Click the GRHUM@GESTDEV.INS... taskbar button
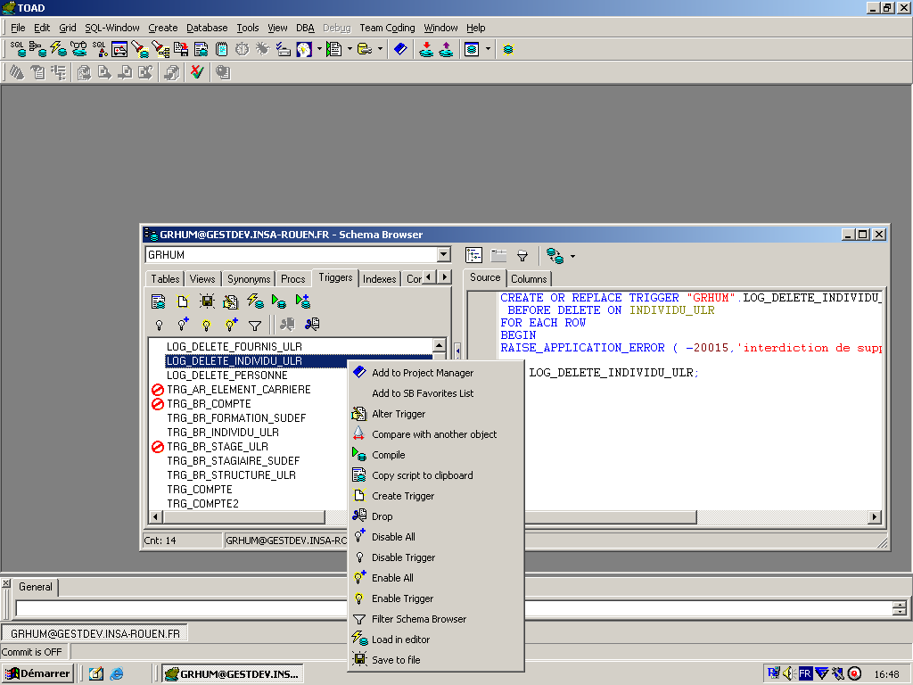The height and width of the screenshot is (685, 913). tap(233, 674)
